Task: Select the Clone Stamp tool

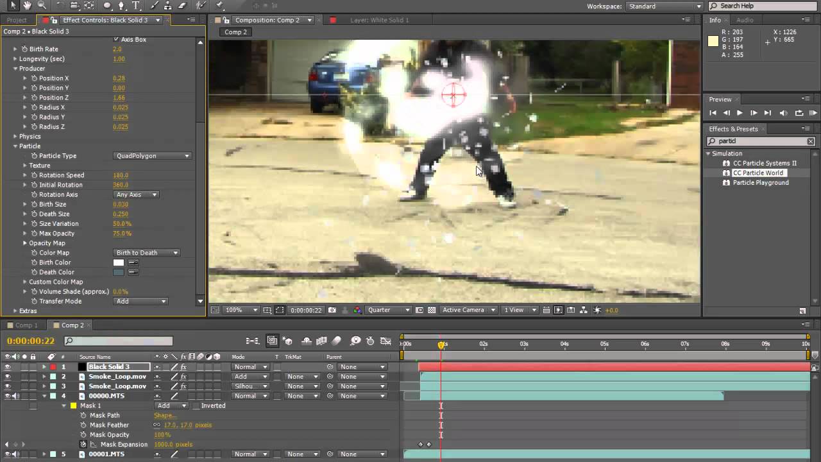Action: point(168,6)
